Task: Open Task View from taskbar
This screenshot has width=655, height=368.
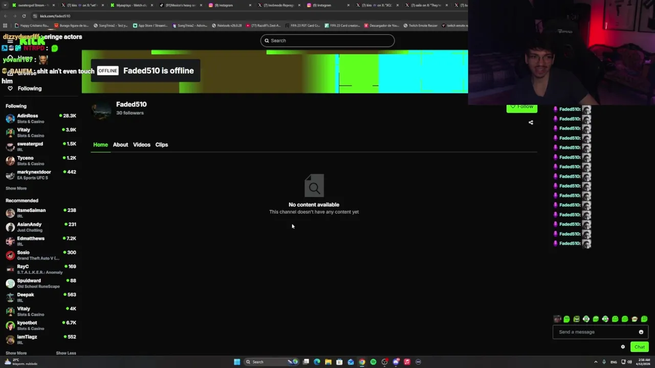Action: 305,362
